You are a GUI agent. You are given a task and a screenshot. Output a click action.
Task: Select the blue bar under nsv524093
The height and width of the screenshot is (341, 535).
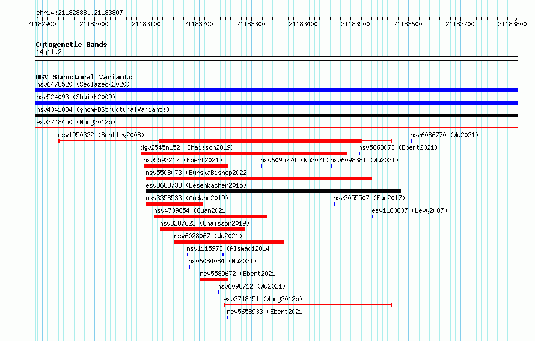277,103
